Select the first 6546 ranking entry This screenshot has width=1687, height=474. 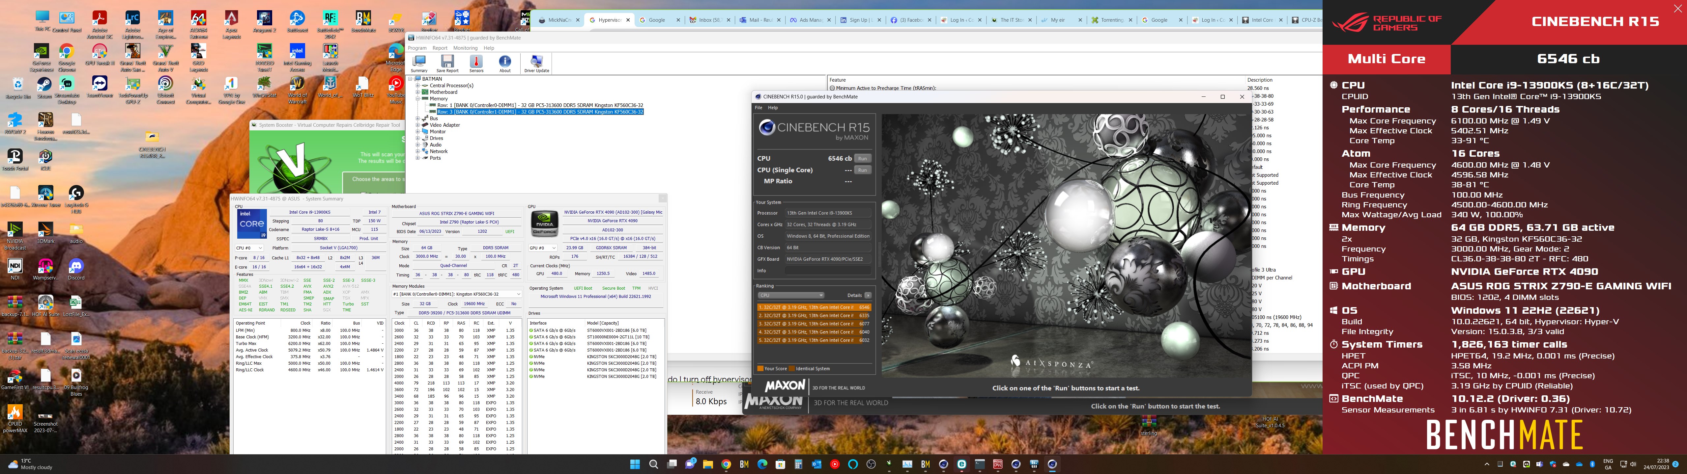click(x=814, y=307)
